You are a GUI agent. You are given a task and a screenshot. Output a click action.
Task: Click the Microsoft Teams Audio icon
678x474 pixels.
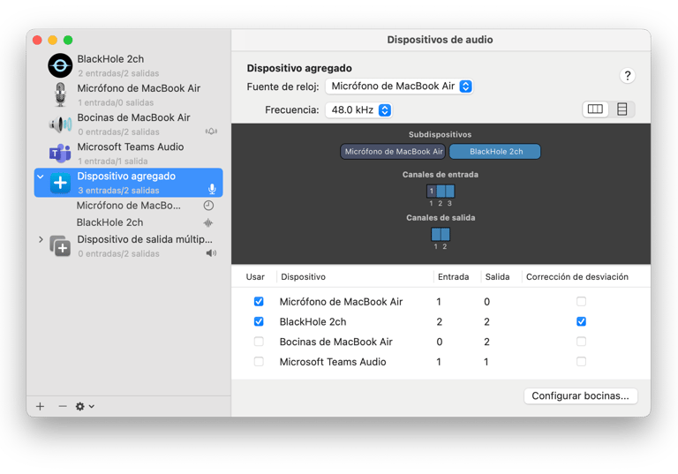click(61, 153)
